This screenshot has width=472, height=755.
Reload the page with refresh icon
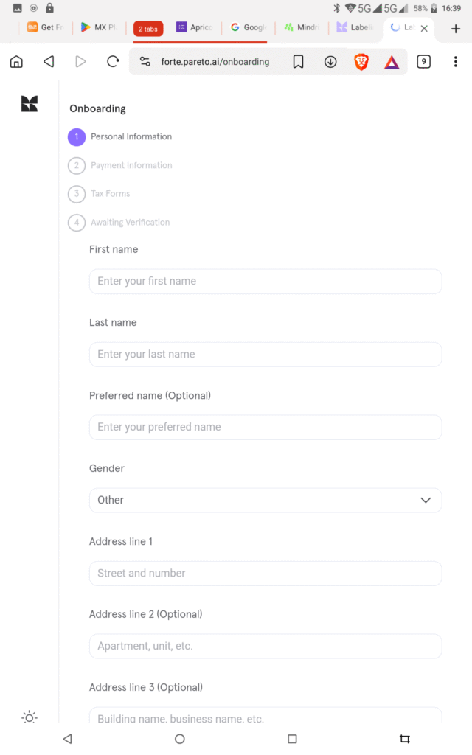coord(113,62)
